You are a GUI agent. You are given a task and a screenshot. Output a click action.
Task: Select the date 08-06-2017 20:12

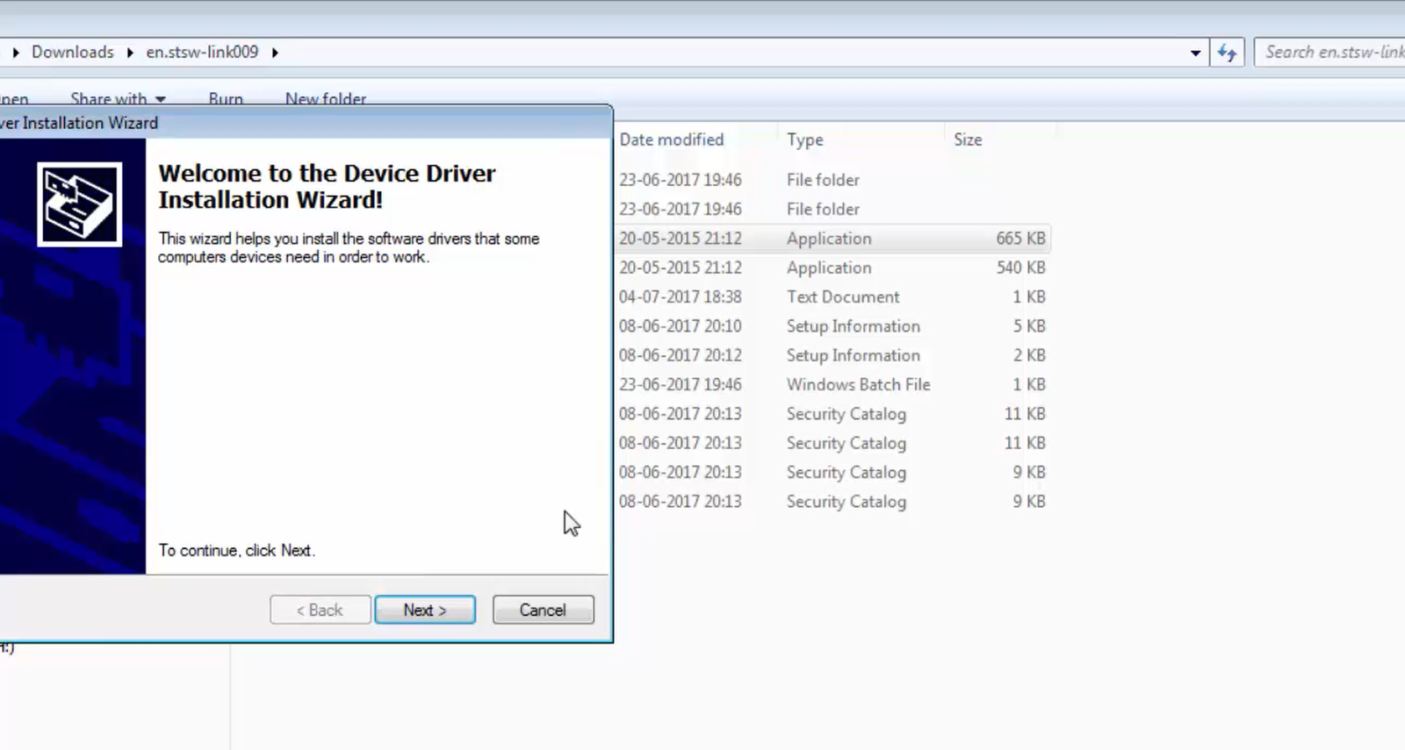click(681, 355)
